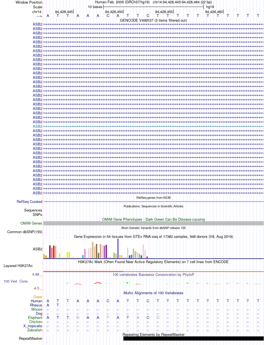Select the X_tropicalis alignment row label
The height and width of the screenshot is (345, 264).
33,326
